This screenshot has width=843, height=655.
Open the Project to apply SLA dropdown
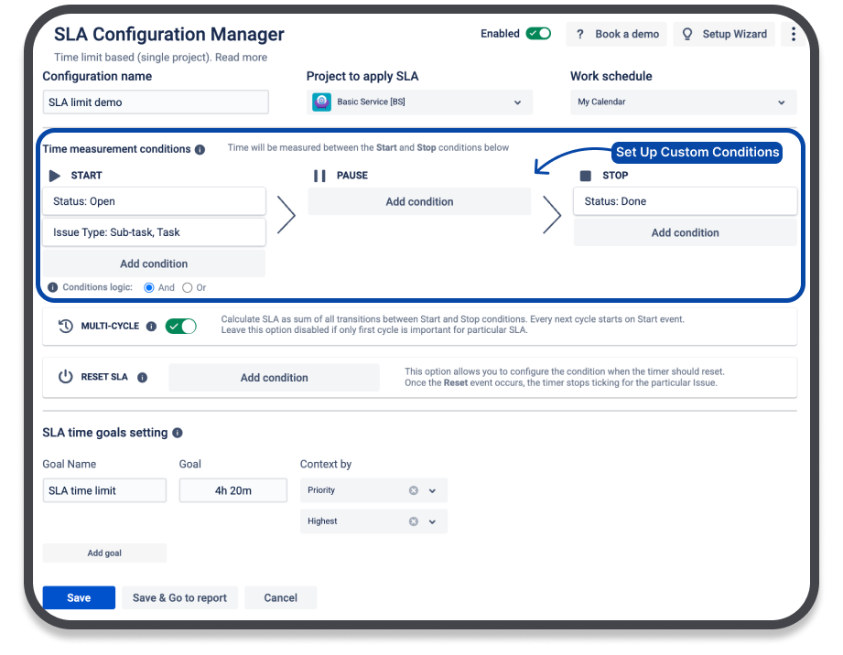tap(420, 102)
